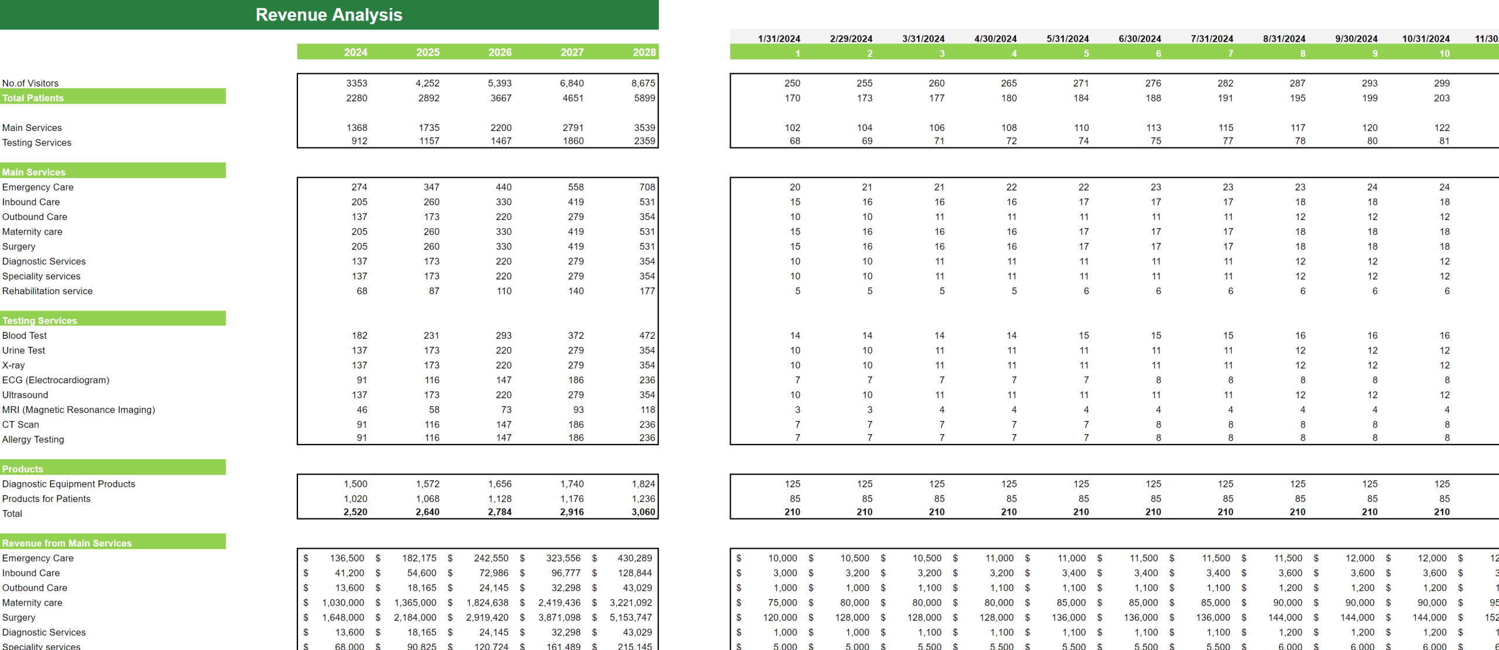
Task: Click the 10/31/2024 date header
Action: [1426, 39]
